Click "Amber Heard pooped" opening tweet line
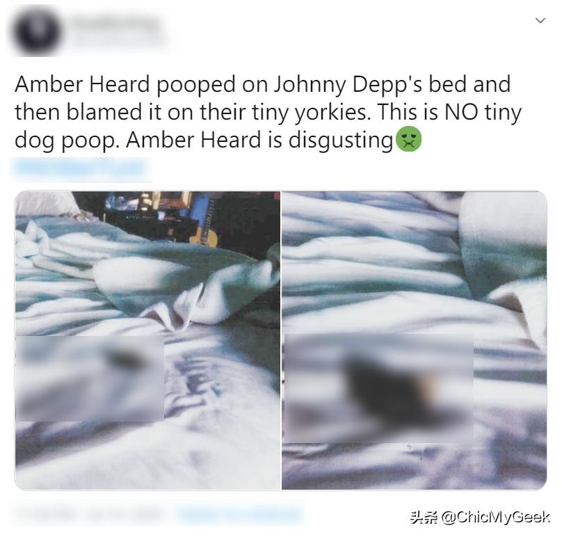 [x=125, y=85]
